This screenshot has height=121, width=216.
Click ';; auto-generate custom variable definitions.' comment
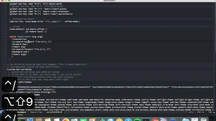click(x=33, y=67)
